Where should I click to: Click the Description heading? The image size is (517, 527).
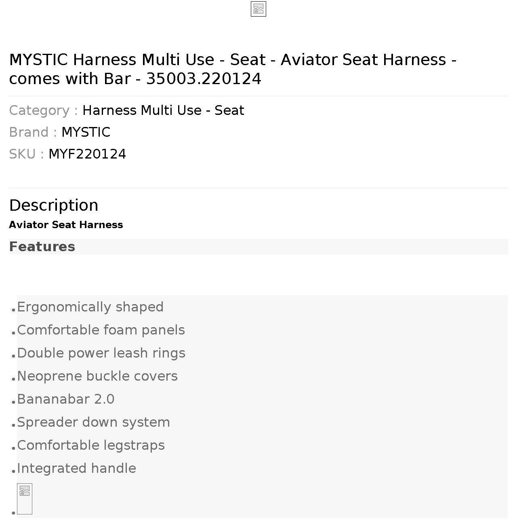pos(54,205)
